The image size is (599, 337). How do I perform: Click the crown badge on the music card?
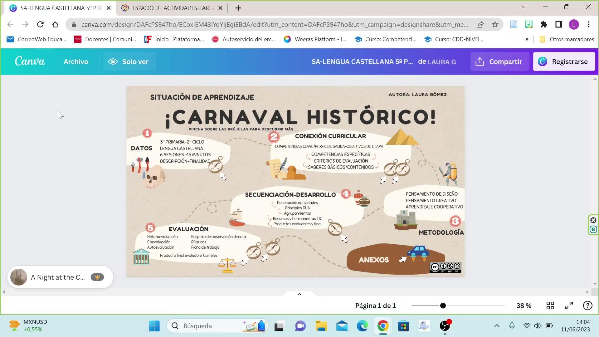97,277
